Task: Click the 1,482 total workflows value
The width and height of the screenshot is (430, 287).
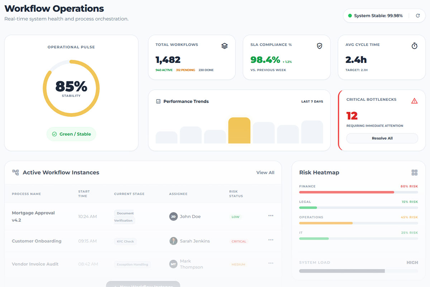Action: [168, 60]
